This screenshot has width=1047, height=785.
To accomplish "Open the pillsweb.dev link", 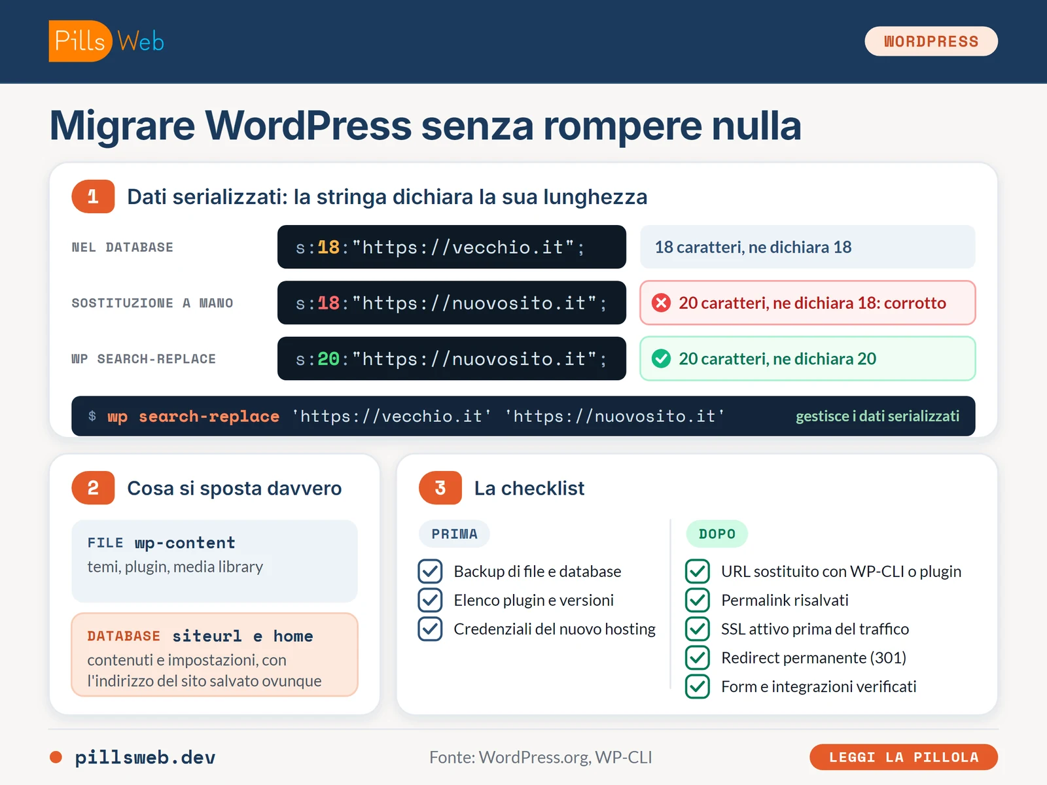I will 145,757.
